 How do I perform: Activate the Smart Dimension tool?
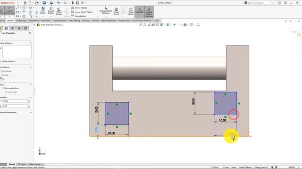click(9, 10)
